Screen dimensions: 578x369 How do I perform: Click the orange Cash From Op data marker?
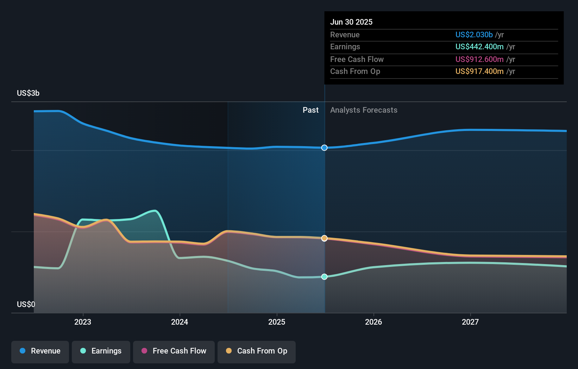pos(324,238)
